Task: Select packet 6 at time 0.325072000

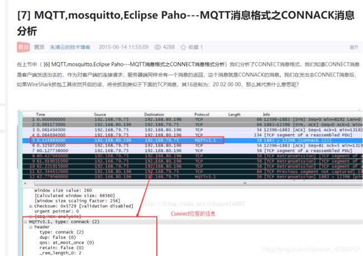Action: pos(192,145)
